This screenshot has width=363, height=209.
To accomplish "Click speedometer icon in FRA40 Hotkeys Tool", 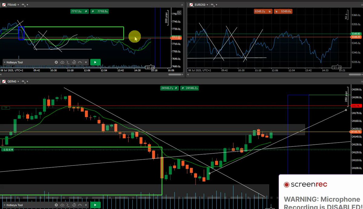I will (x=80, y=62).
